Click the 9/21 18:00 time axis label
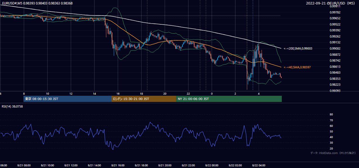 [141, 165]
